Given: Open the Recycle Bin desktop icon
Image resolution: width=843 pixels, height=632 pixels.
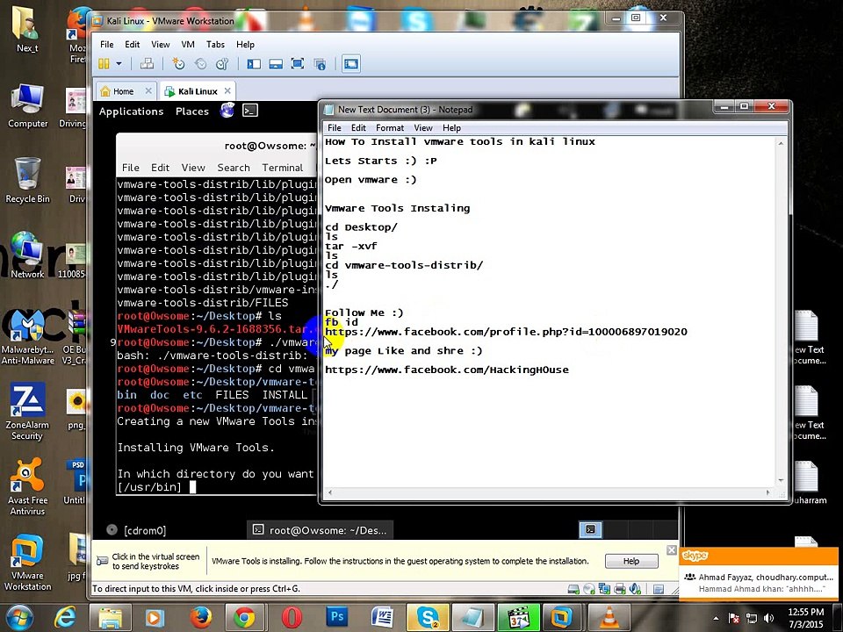Looking at the screenshot, I should click(27, 180).
